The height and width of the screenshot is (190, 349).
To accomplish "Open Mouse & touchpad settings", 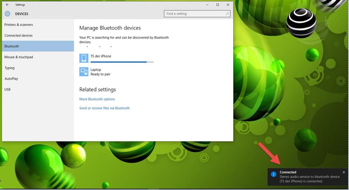I will (x=38, y=57).
